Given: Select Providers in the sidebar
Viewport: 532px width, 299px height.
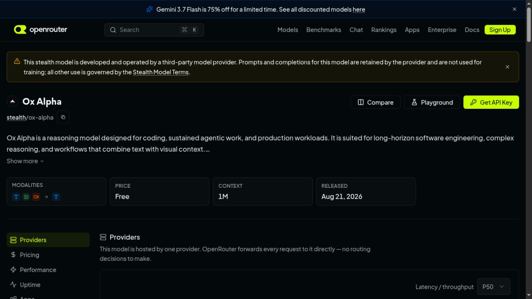Looking at the screenshot, I should 48,240.
